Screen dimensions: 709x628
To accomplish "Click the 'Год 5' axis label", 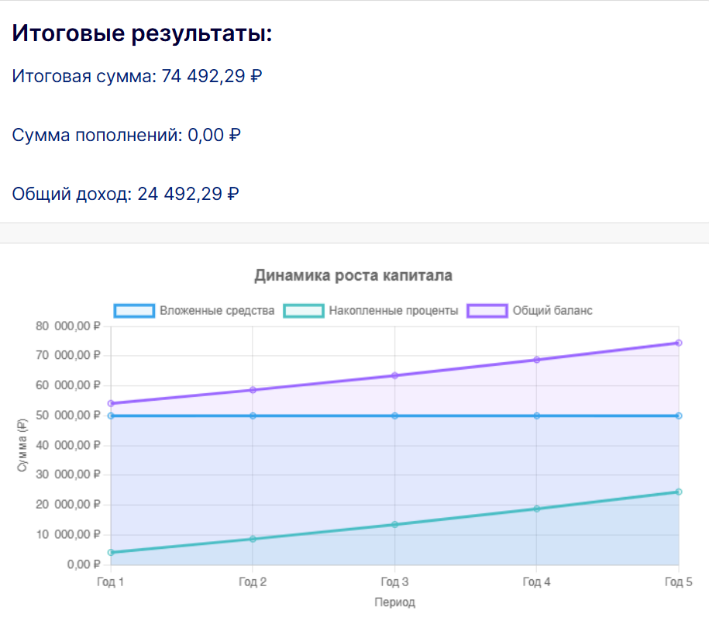I will tap(679, 581).
